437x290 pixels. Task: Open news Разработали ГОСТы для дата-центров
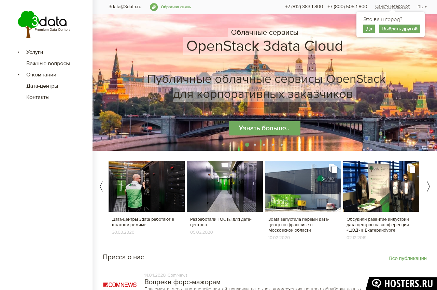pyautogui.click(x=221, y=222)
